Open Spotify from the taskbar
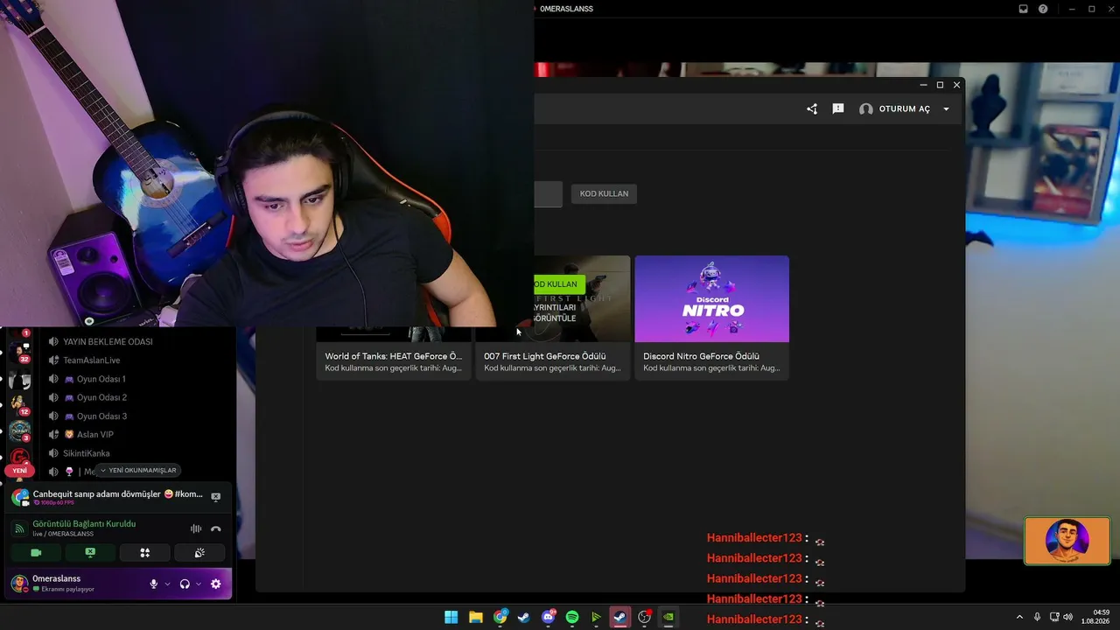Viewport: 1120px width, 630px height. coord(572,617)
